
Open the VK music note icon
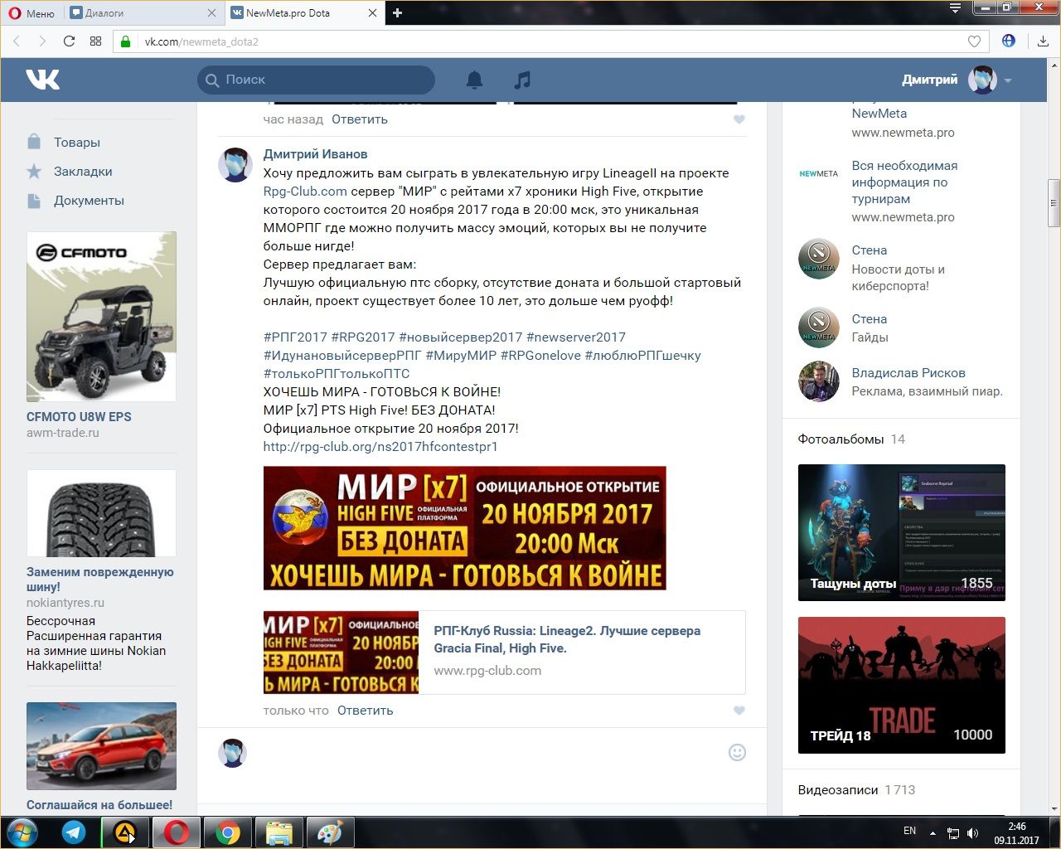[521, 80]
